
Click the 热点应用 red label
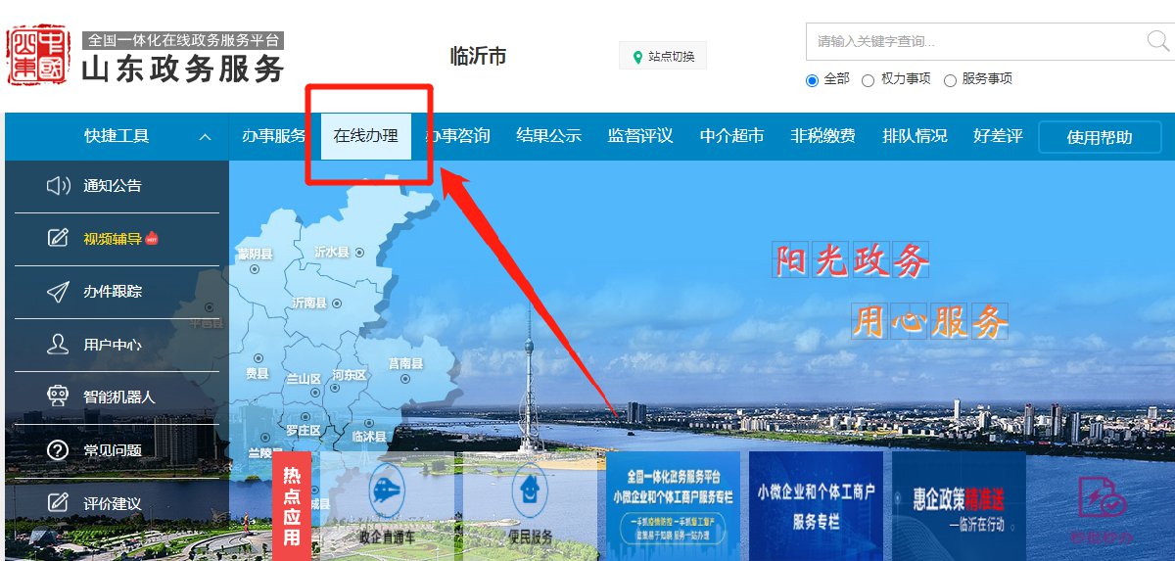point(291,506)
